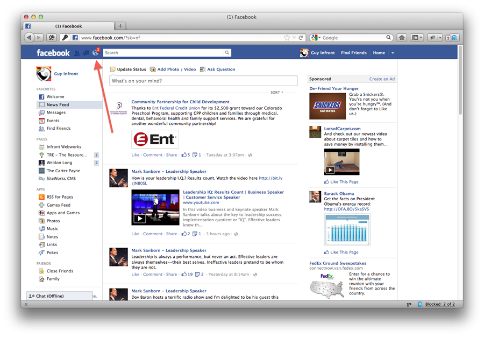
Task: Click the extension icon showing number 2 in toolbar
Action: 452,38
